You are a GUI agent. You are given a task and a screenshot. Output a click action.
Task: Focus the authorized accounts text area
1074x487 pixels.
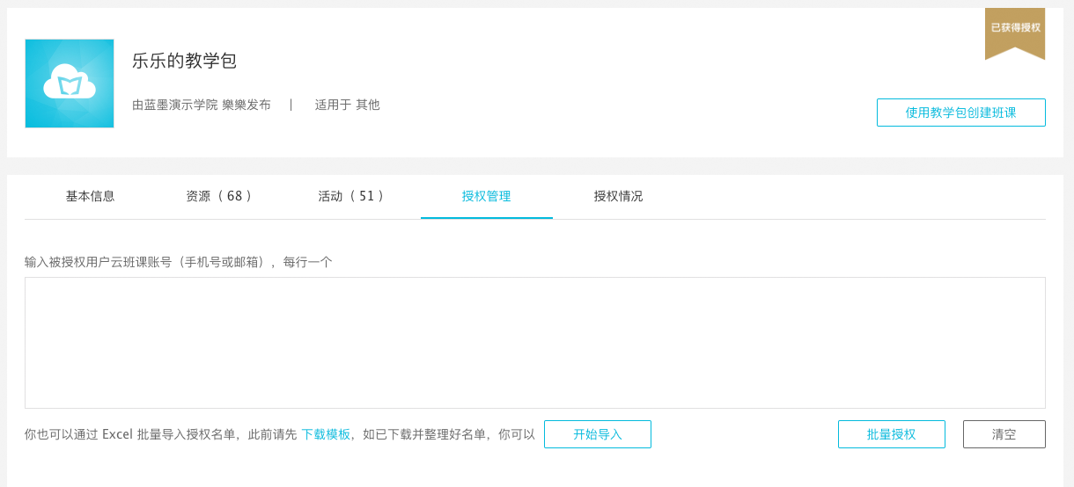pos(535,343)
